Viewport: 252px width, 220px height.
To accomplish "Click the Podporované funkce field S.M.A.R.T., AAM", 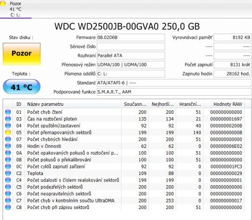I will point(174,92).
